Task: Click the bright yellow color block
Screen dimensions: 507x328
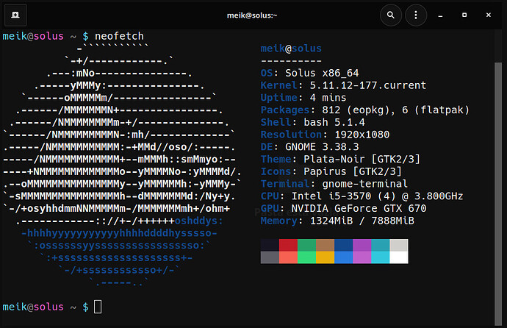Action: (325, 257)
